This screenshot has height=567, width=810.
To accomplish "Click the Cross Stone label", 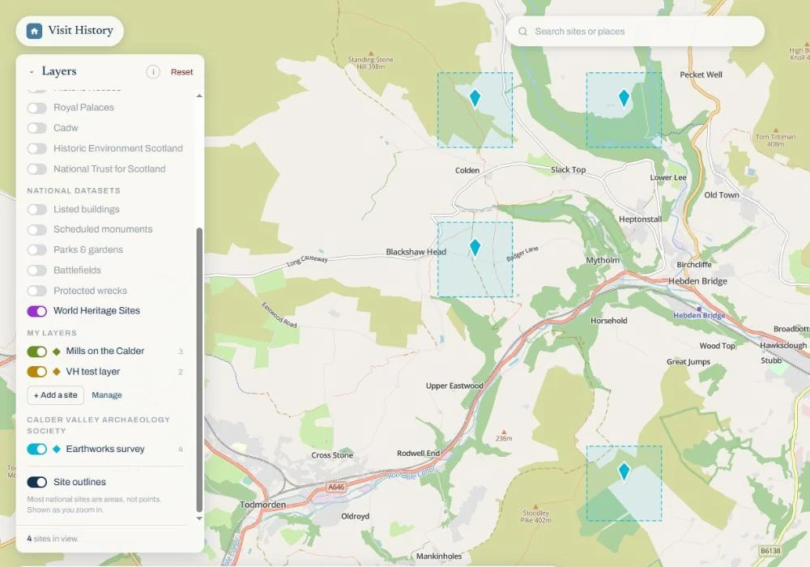I will pyautogui.click(x=332, y=455).
